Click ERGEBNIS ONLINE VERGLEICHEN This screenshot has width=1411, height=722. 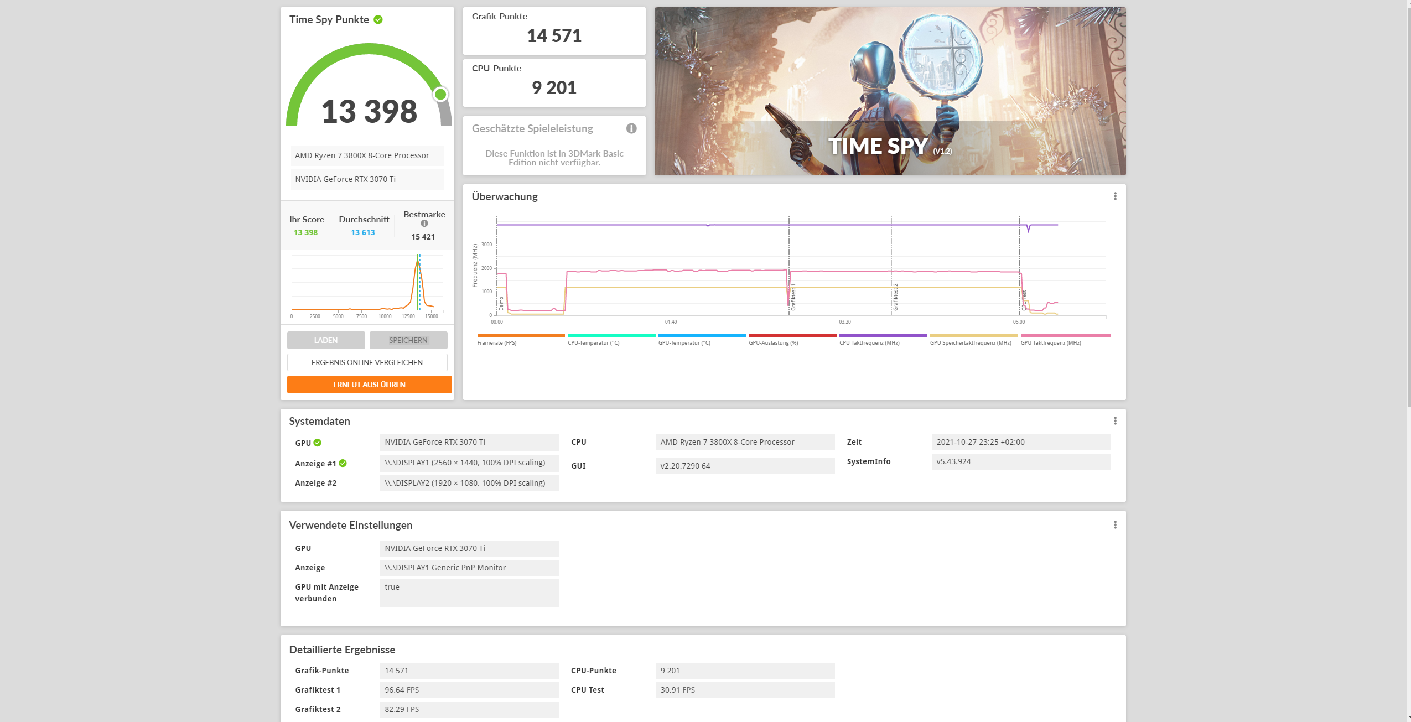click(x=367, y=362)
